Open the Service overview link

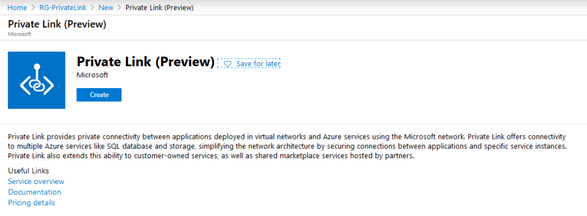pos(36,182)
